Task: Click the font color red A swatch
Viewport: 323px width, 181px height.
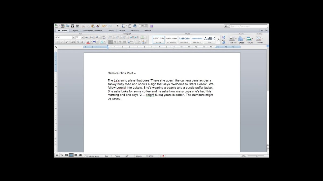Action: coord(88,42)
